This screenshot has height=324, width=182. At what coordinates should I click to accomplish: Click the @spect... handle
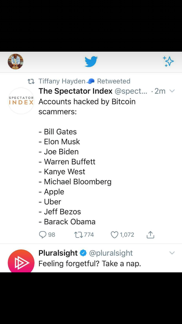coord(131,91)
